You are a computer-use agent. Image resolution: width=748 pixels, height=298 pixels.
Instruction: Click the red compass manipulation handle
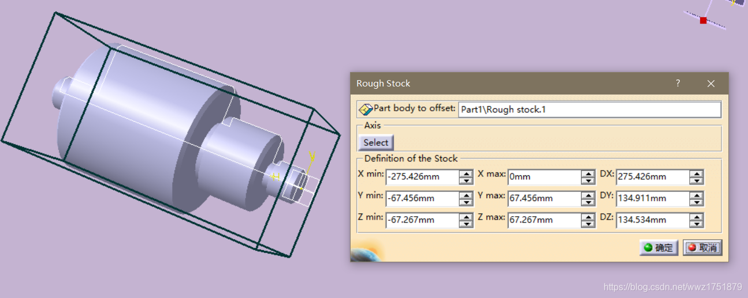click(703, 21)
